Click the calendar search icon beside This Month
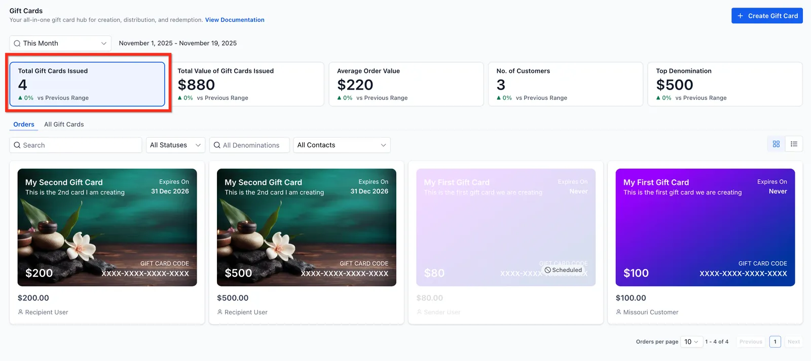The image size is (811, 361). tap(17, 44)
